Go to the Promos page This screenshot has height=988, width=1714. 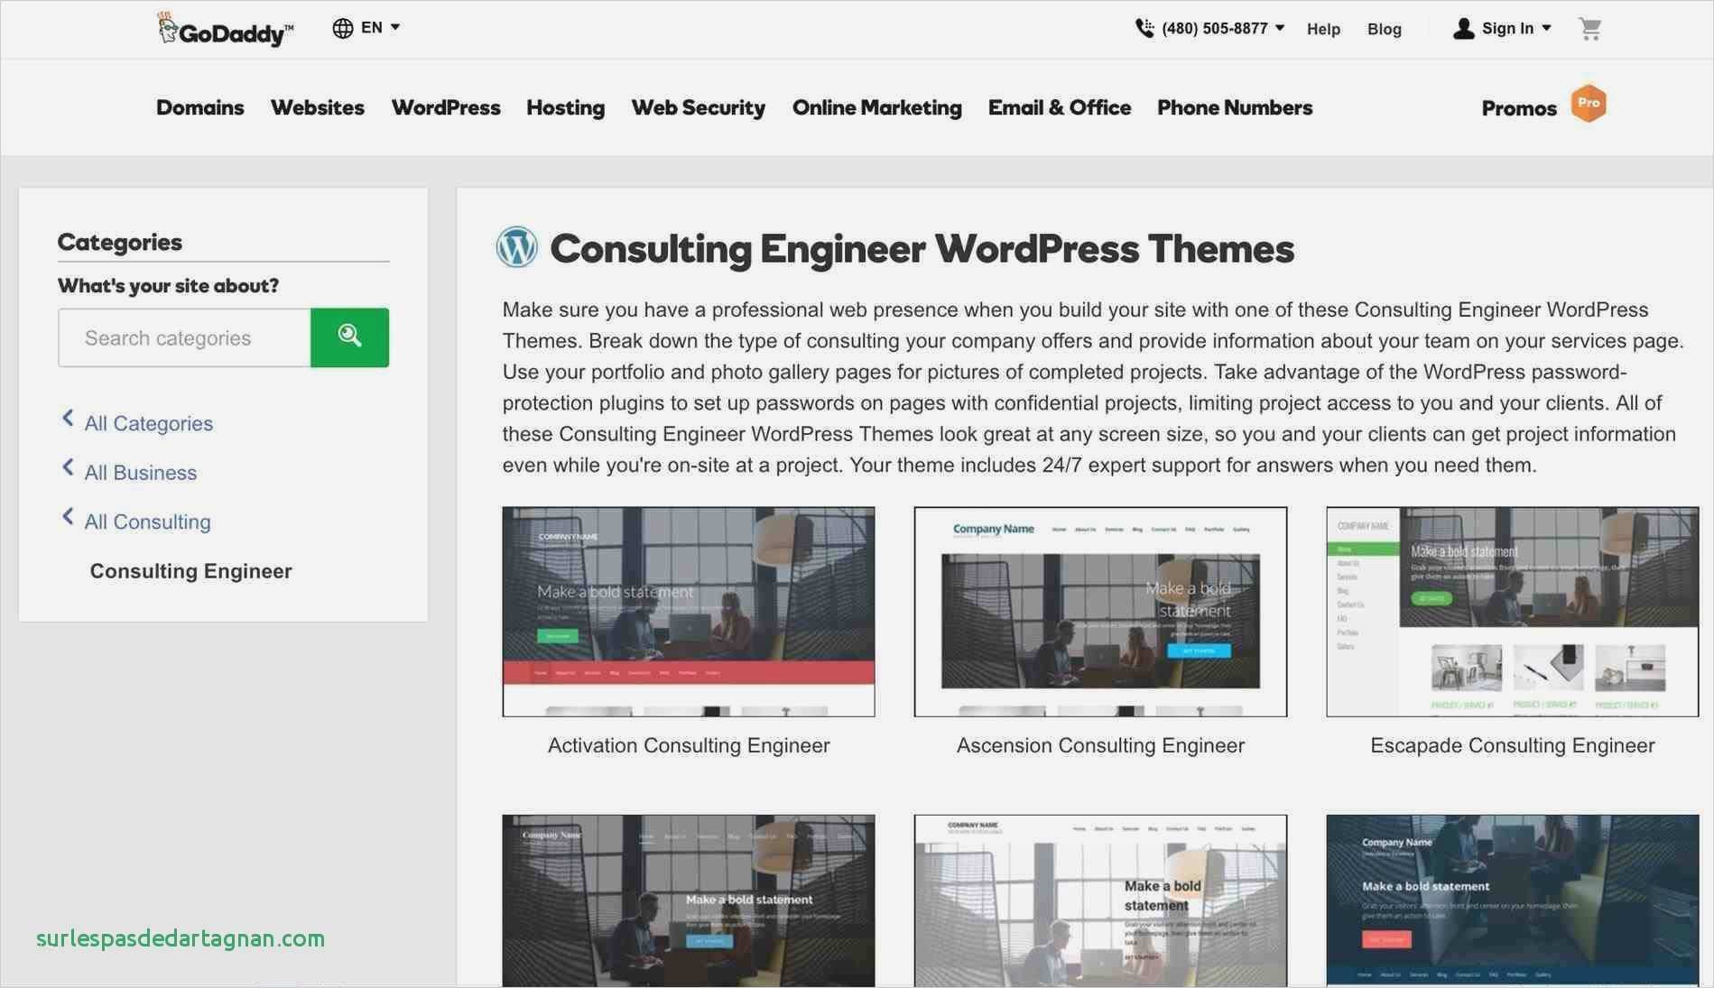click(1519, 108)
